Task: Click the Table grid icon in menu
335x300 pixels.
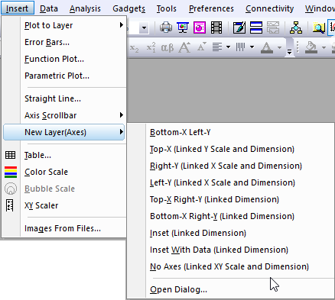Action: pos(10,155)
